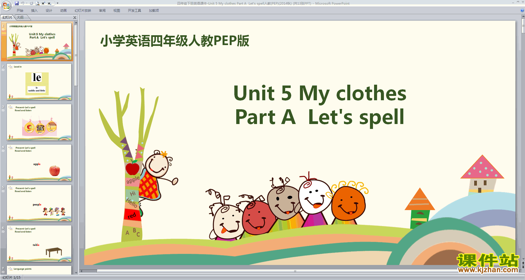Click the Subscript icon
The height and width of the screenshot is (280, 525).
pos(49,3)
